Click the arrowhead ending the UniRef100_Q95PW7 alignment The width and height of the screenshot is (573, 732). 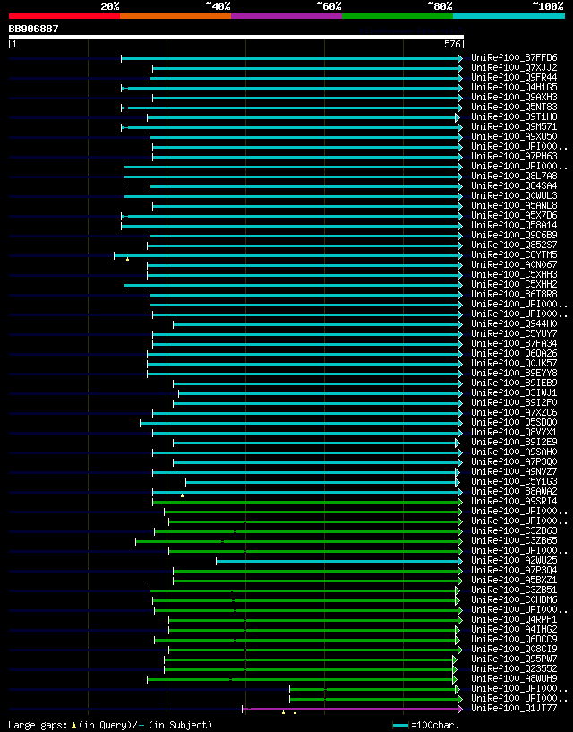[455, 659]
